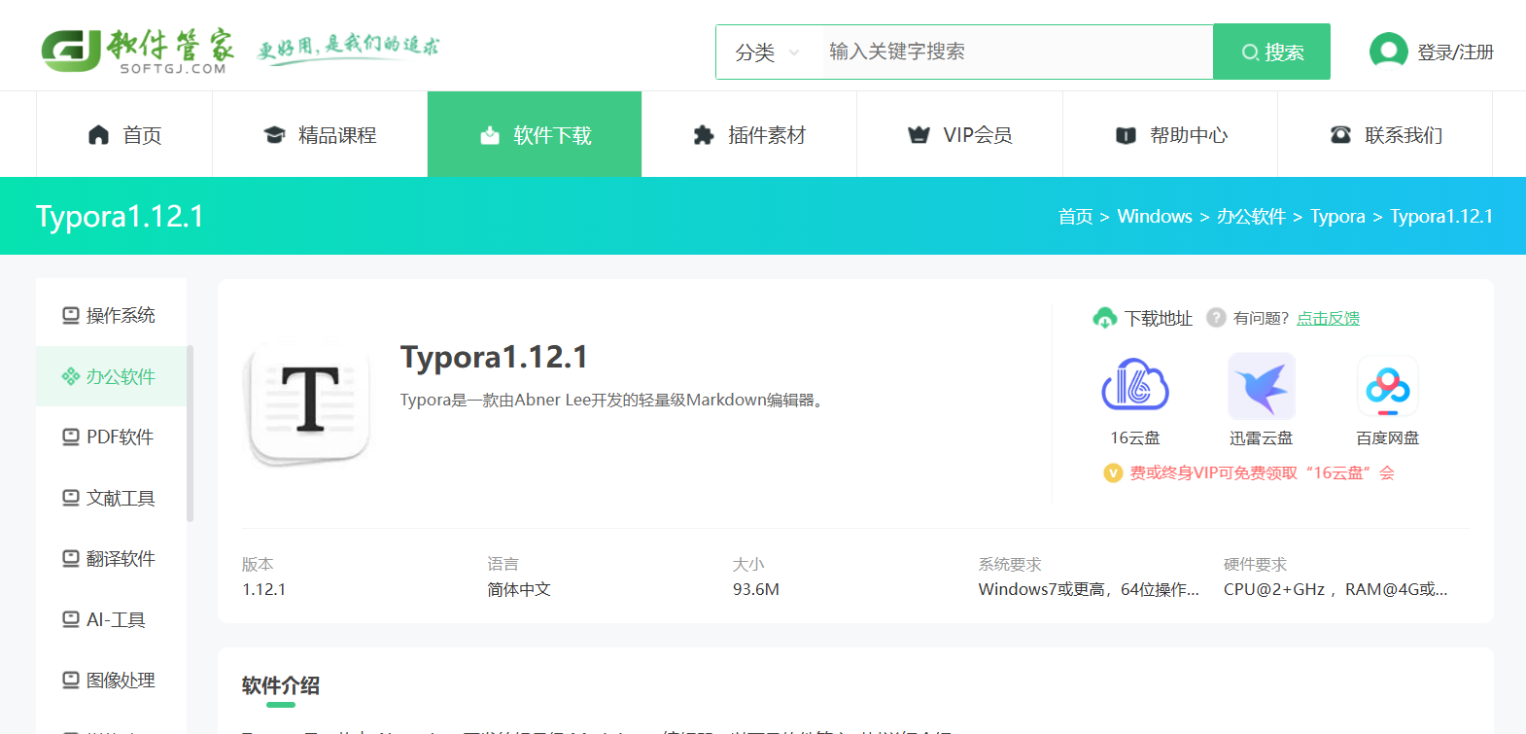Click the 首页 house icon
Screen dimensions: 1526x734
tap(98, 135)
